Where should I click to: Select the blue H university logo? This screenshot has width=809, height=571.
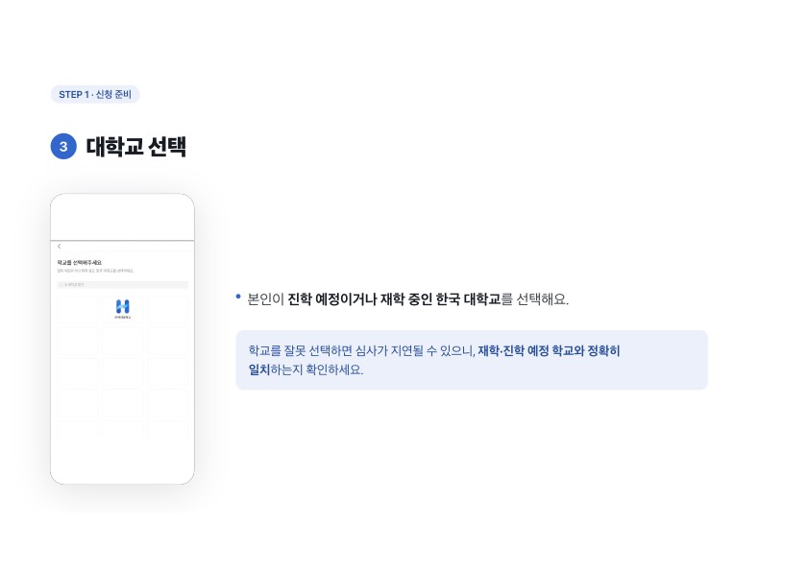click(123, 307)
